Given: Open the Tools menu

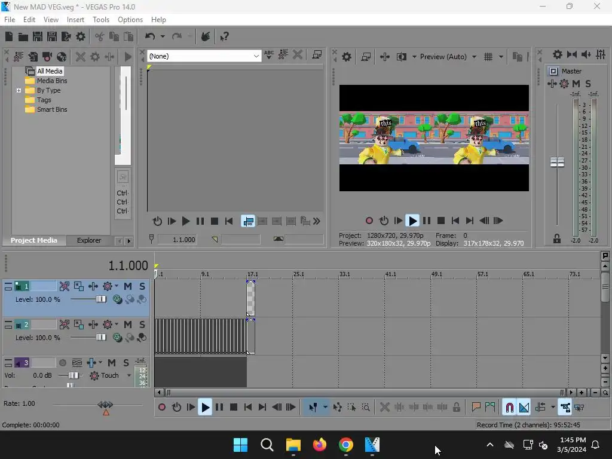Looking at the screenshot, I should coord(100,20).
